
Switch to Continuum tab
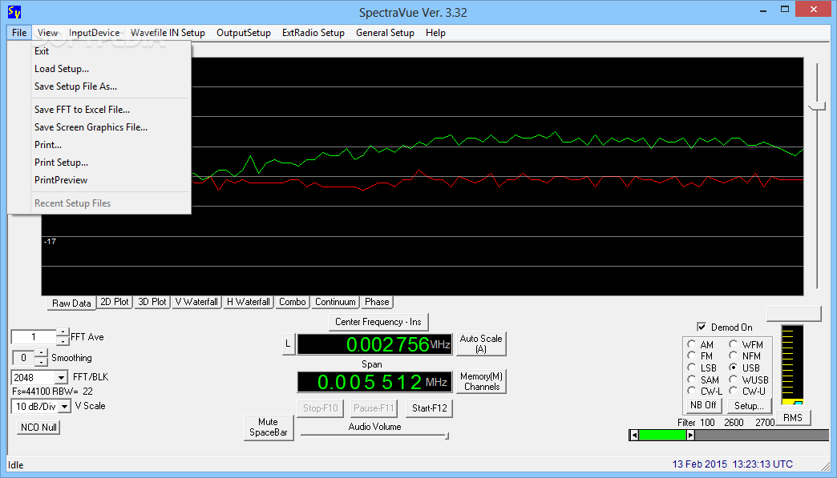(x=335, y=302)
